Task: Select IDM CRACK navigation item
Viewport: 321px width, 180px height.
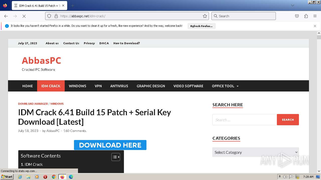Action: click(51, 86)
